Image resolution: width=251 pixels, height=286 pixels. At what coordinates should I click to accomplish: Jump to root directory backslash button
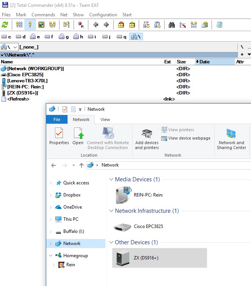tap(242, 47)
